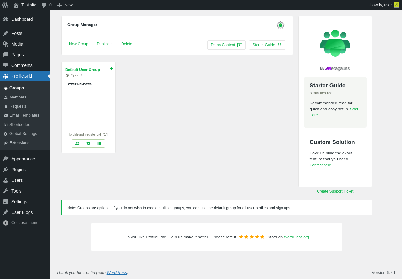This screenshot has width=402, height=279.
Task: Click the list icon button on the group card
Action: (99, 143)
